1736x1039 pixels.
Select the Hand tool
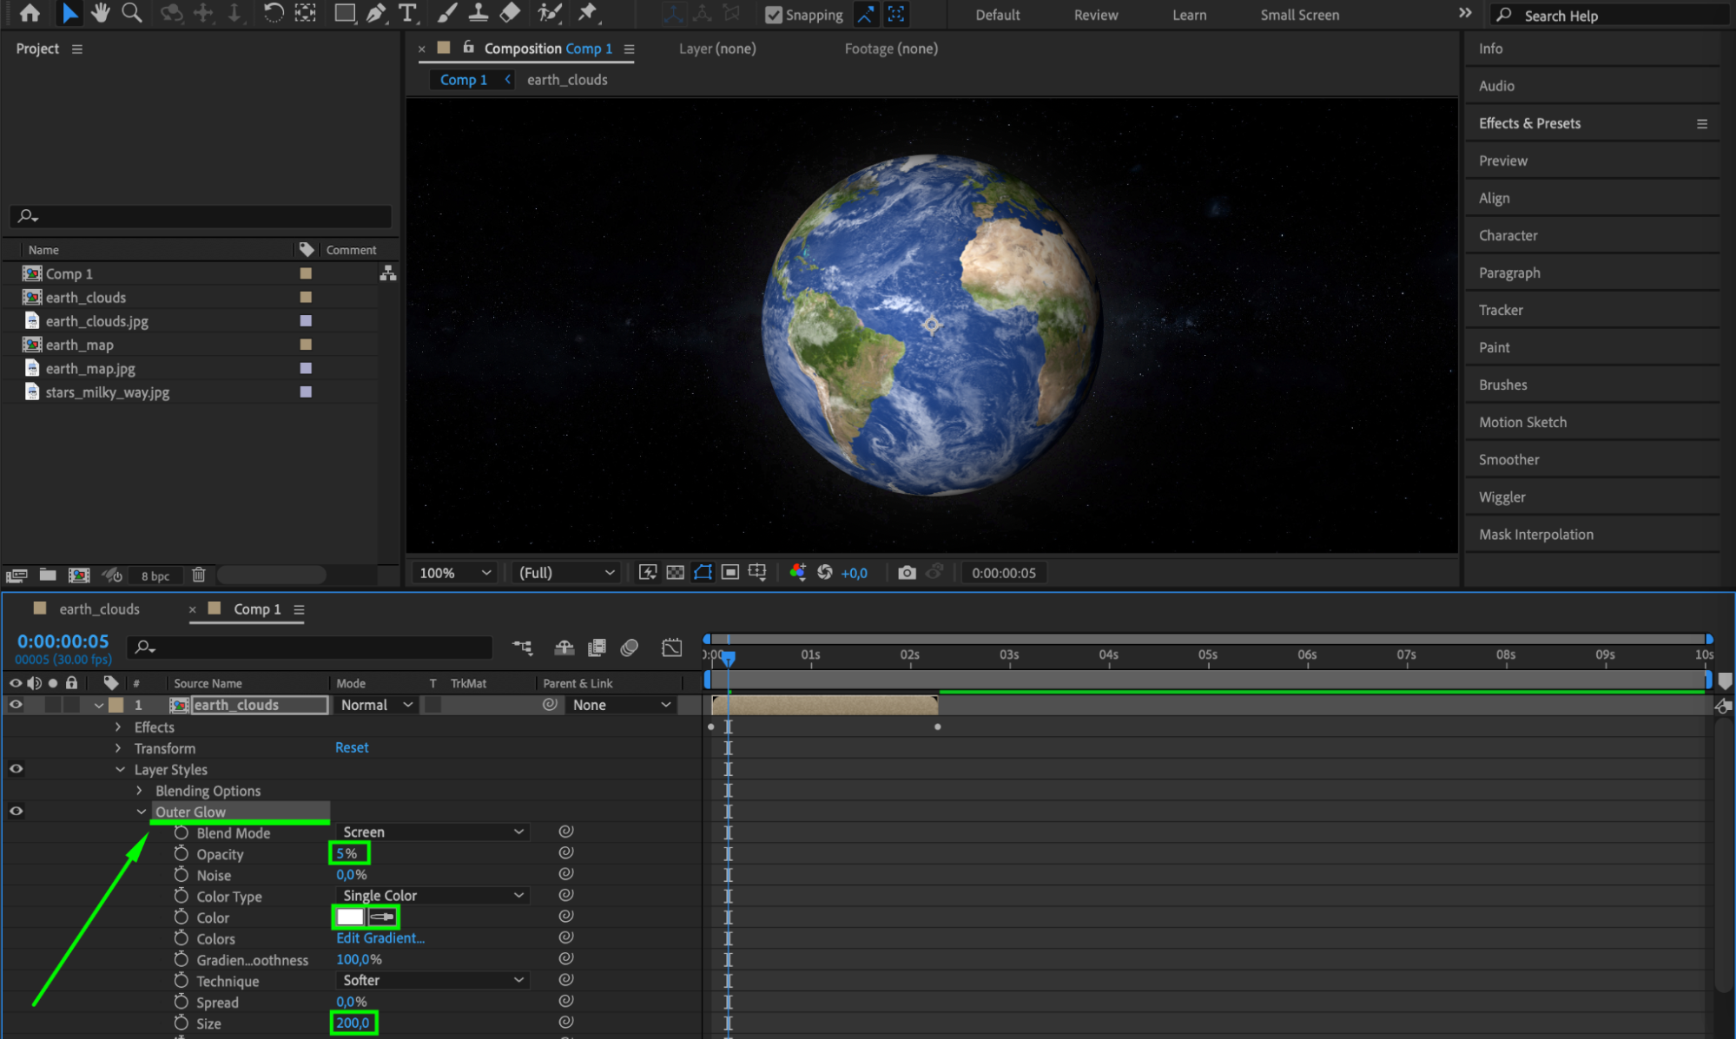[101, 13]
